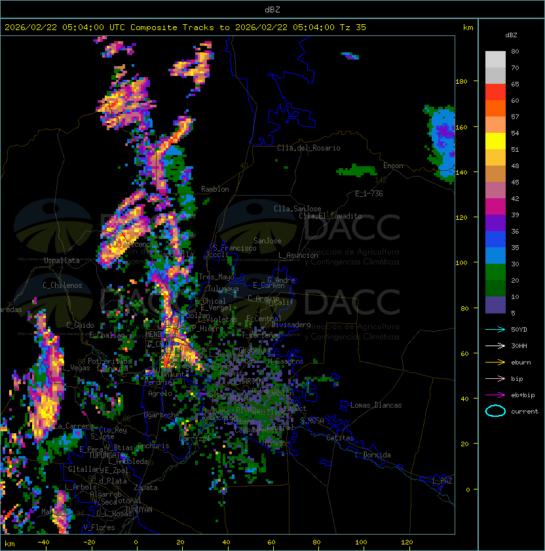Click the 'Clla.El_Cavadito' map label
Viewport: 545px width, 551px height.
pyautogui.click(x=330, y=216)
